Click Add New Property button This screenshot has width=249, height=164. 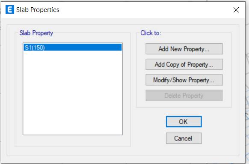click(x=184, y=49)
